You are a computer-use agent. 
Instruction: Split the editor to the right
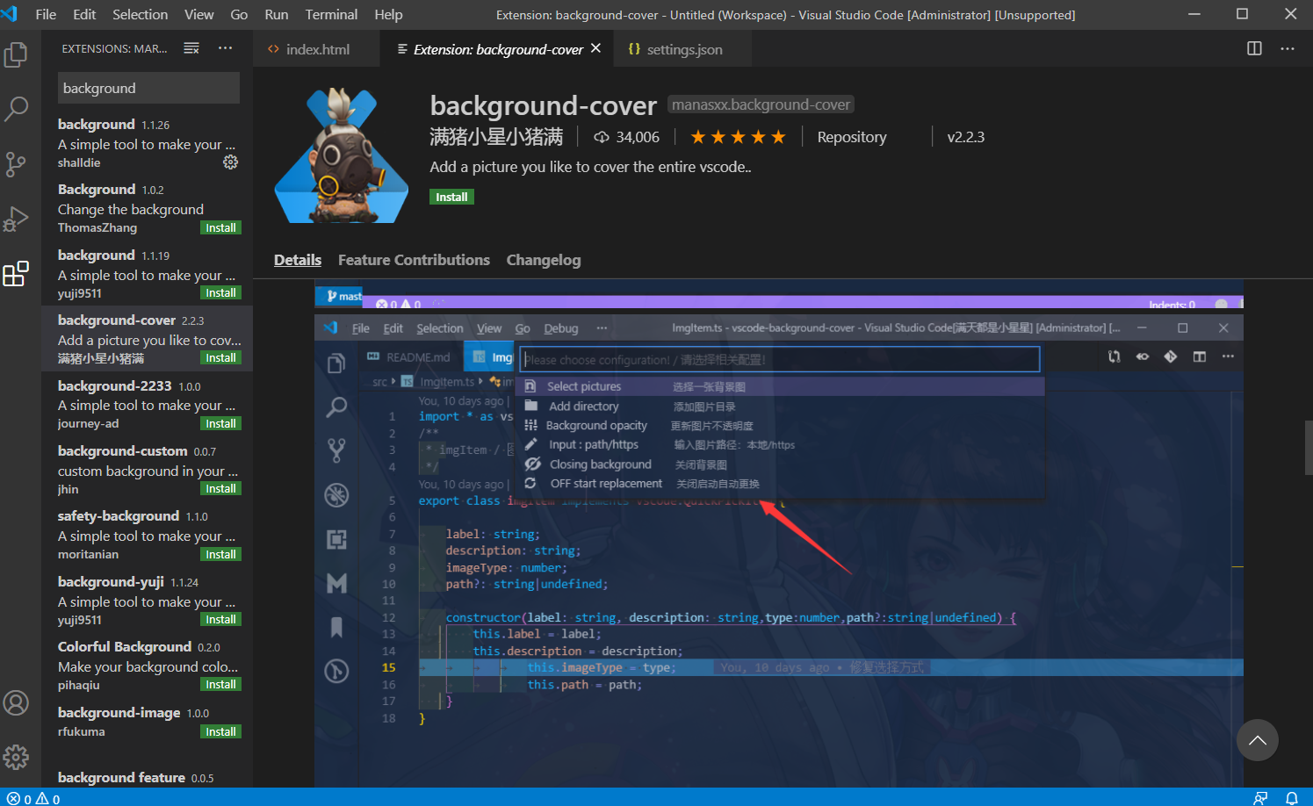pos(1254,48)
